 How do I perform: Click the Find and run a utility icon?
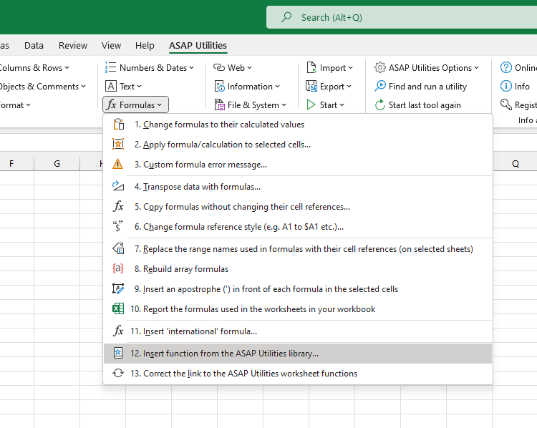pyautogui.click(x=381, y=87)
